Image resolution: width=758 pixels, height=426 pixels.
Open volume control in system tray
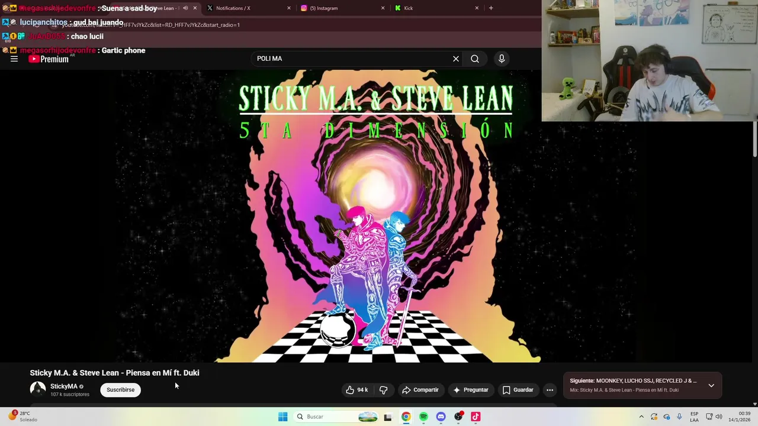click(719, 417)
